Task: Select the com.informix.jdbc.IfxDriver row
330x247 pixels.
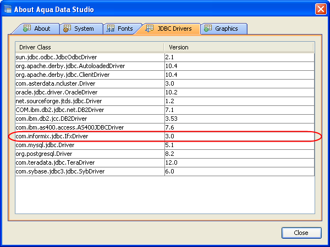Action: tap(165, 136)
